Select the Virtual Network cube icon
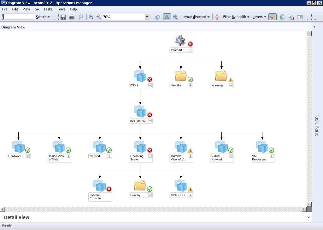This screenshot has width=323, height=230. tap(221, 147)
